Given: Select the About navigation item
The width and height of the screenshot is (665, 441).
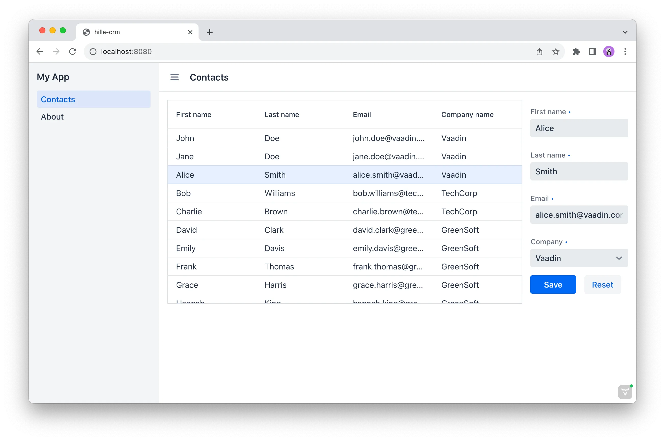Looking at the screenshot, I should (x=52, y=116).
